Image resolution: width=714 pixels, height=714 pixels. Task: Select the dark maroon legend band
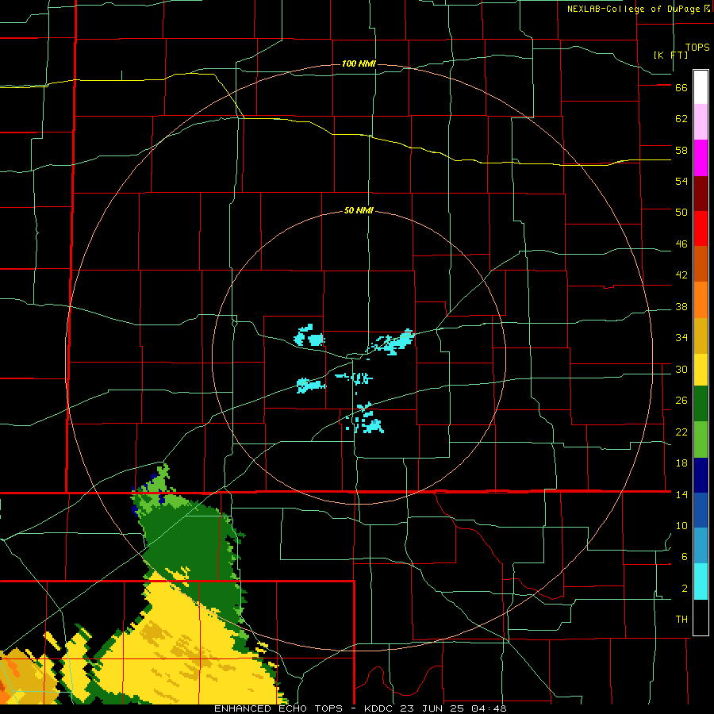[701, 194]
